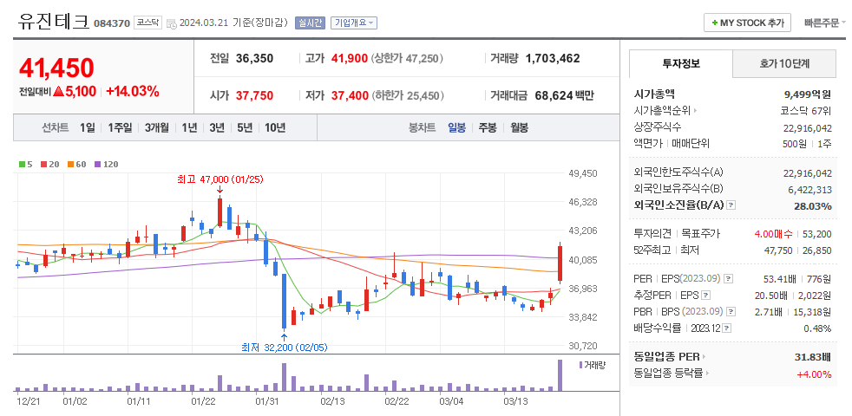
Task: Switch to the 호가10단계 tab
Action: pos(784,63)
